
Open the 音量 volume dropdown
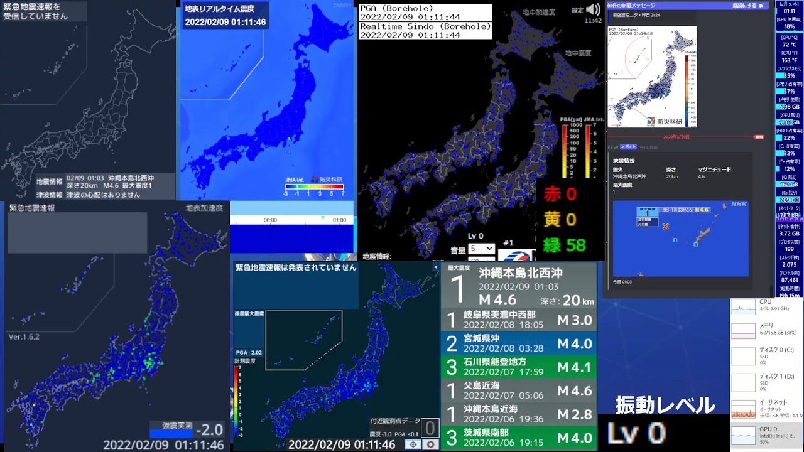click(x=481, y=249)
